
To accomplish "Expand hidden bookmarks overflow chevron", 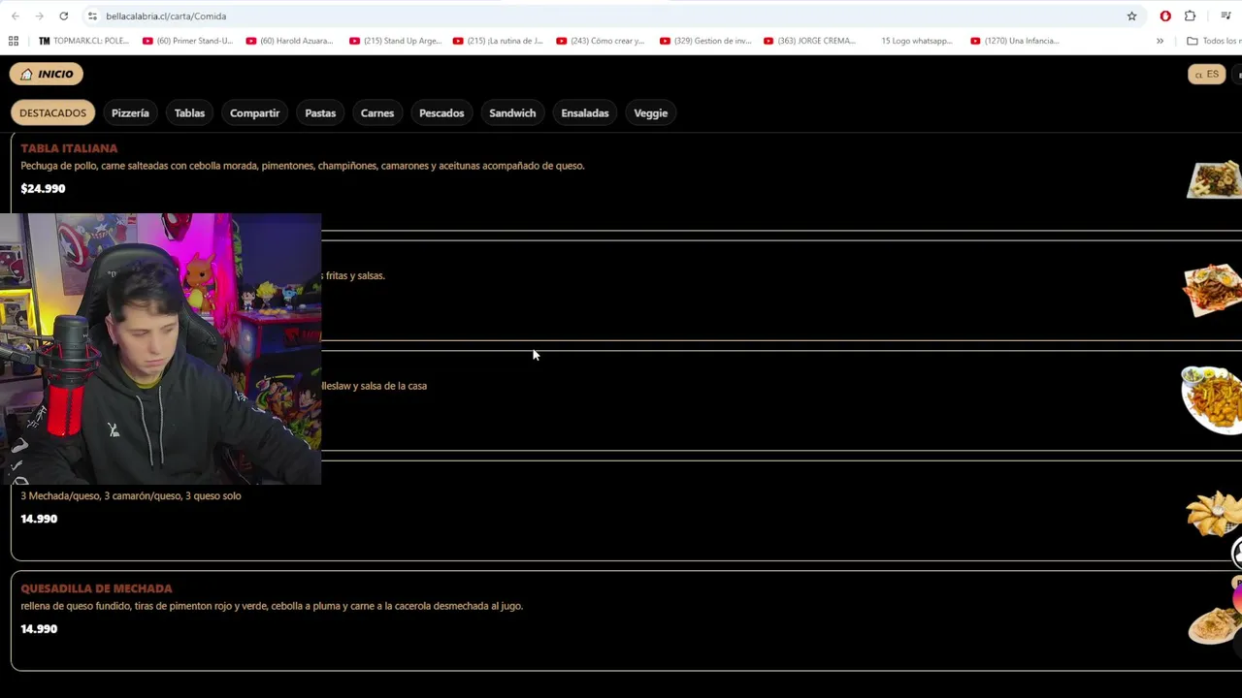I will point(1160,41).
